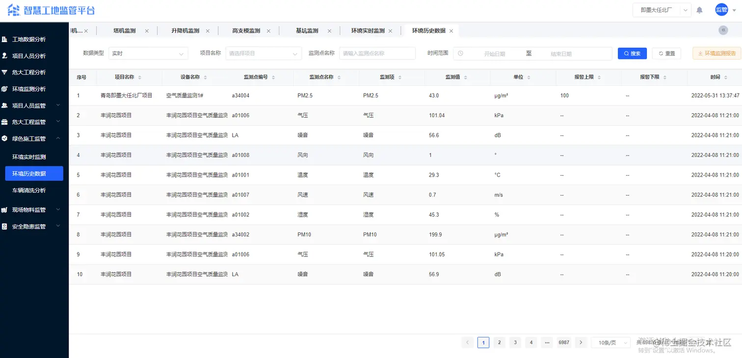Viewport: 742px width, 358px height.
Task: Switch to the 基坑监测 tab
Action: 307,31
